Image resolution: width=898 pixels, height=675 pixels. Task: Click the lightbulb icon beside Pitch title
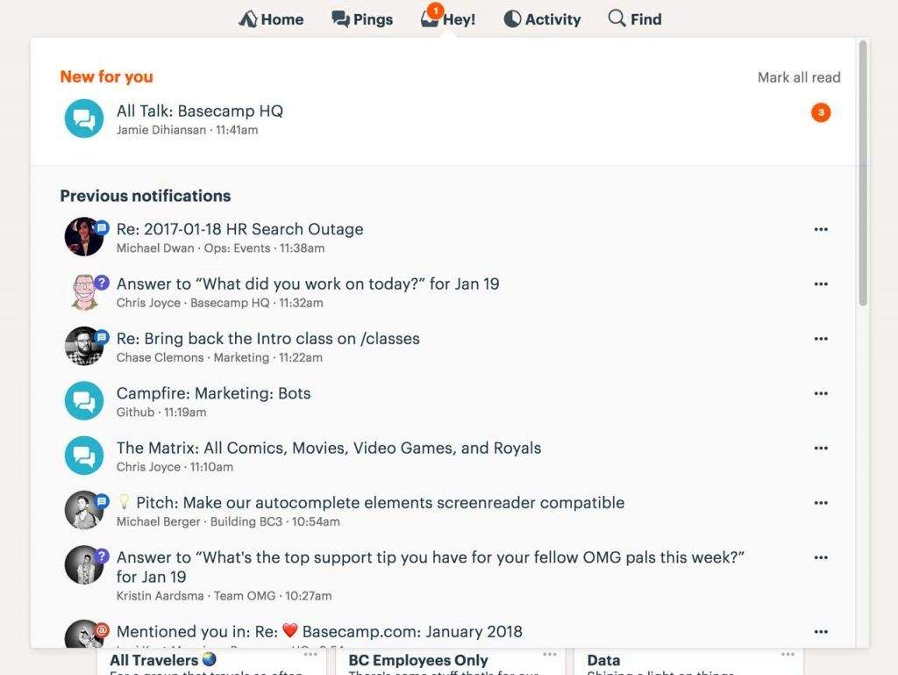tap(124, 502)
